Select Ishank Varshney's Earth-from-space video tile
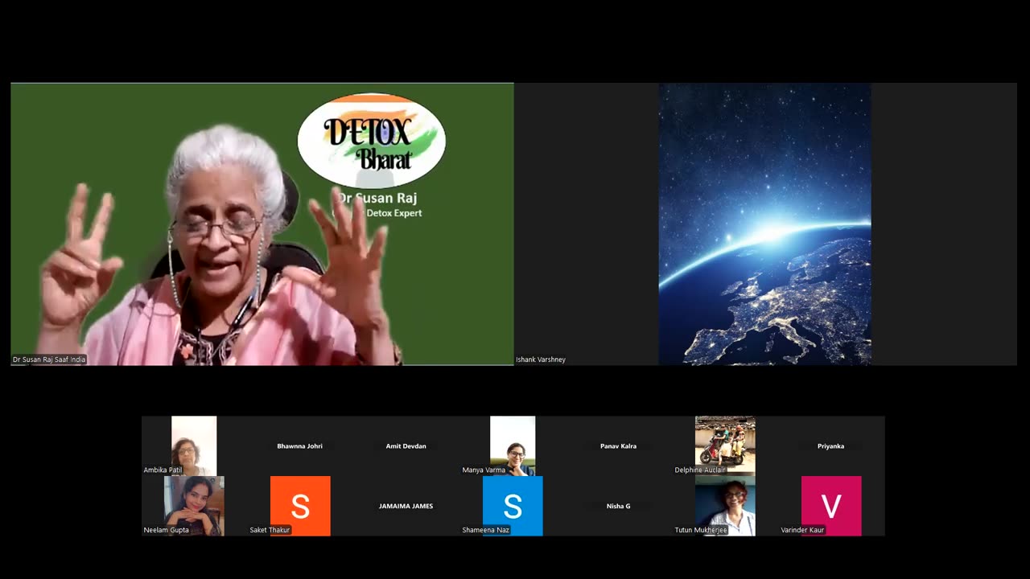This screenshot has width=1030, height=579. tap(765, 224)
